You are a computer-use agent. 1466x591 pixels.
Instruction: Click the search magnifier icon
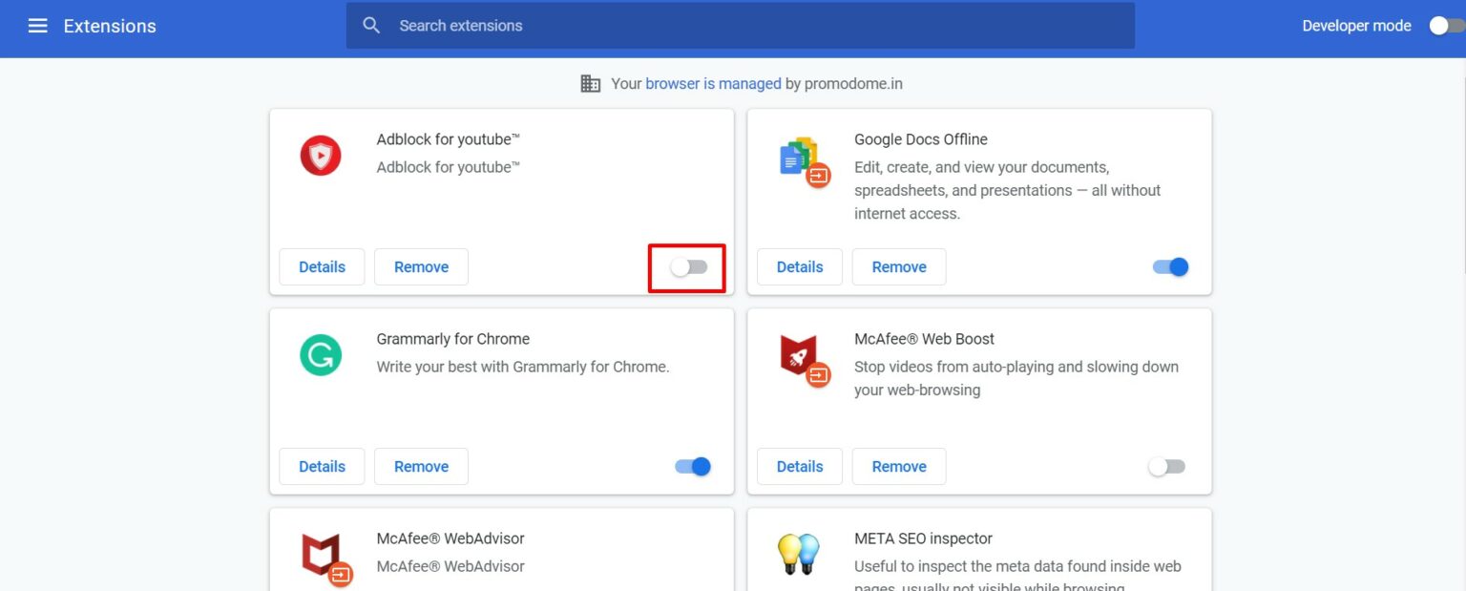pos(371,25)
